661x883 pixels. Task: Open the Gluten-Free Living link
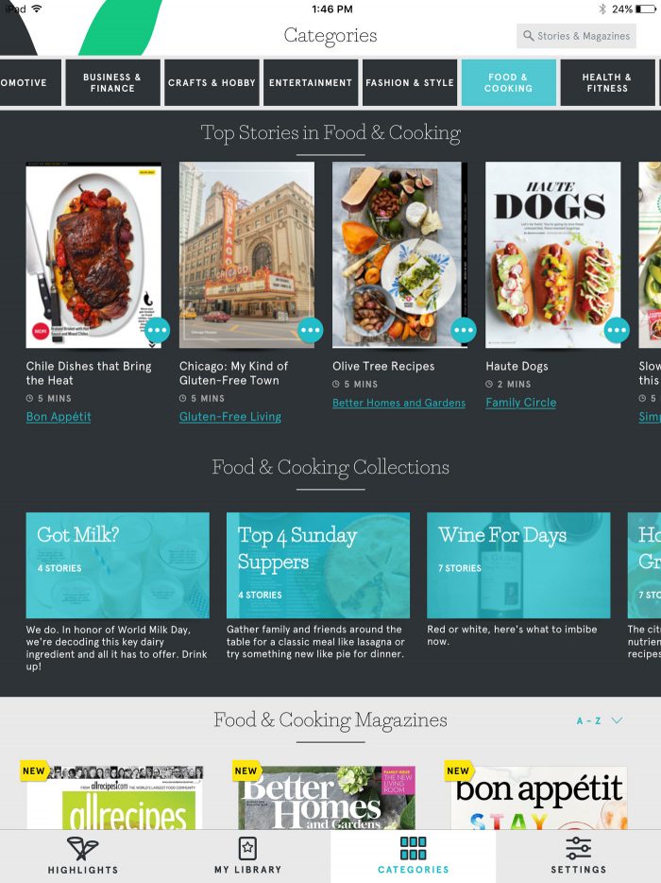[230, 417]
